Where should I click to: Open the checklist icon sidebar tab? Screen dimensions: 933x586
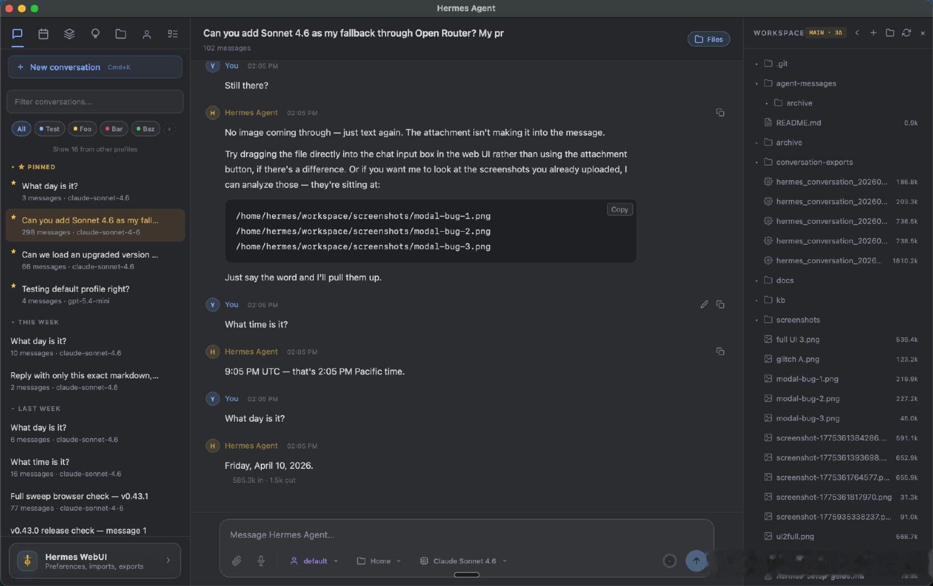[x=172, y=34]
